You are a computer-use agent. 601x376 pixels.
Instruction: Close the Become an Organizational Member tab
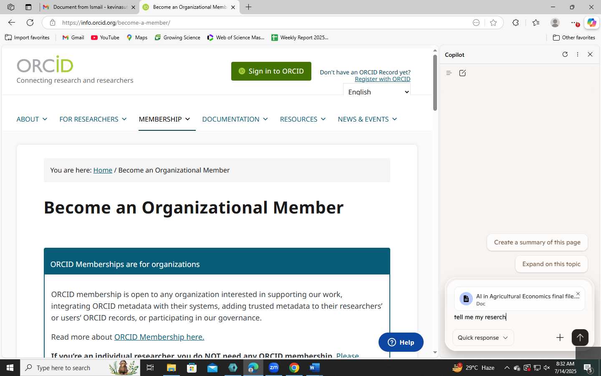233,7
